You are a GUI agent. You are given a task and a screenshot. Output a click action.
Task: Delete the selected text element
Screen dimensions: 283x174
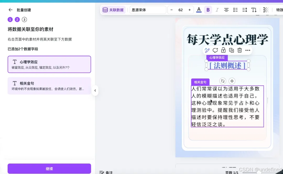240,50
